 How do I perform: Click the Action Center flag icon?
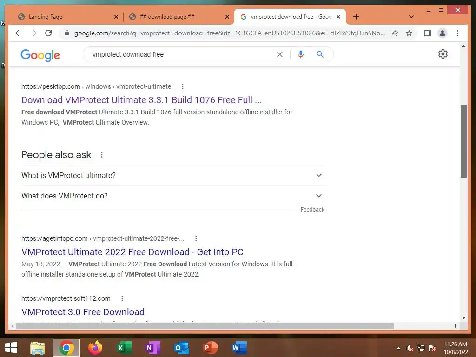432,348
